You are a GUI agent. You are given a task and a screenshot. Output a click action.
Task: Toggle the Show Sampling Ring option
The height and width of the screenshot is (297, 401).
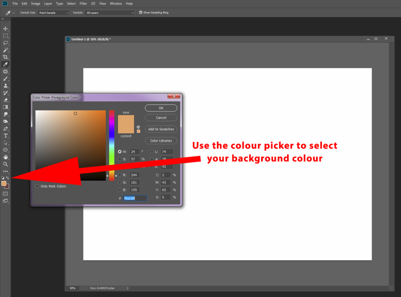142,12
